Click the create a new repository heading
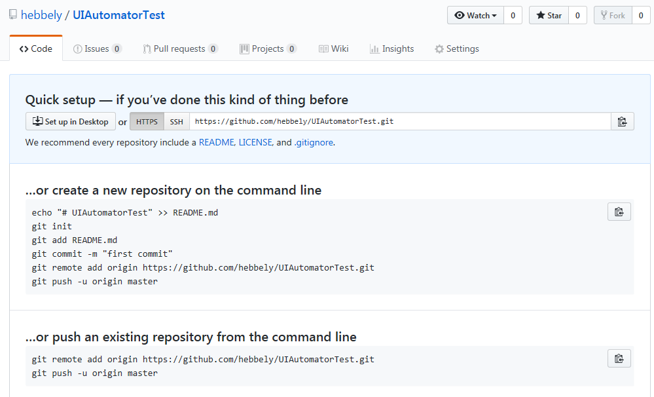 coord(173,191)
